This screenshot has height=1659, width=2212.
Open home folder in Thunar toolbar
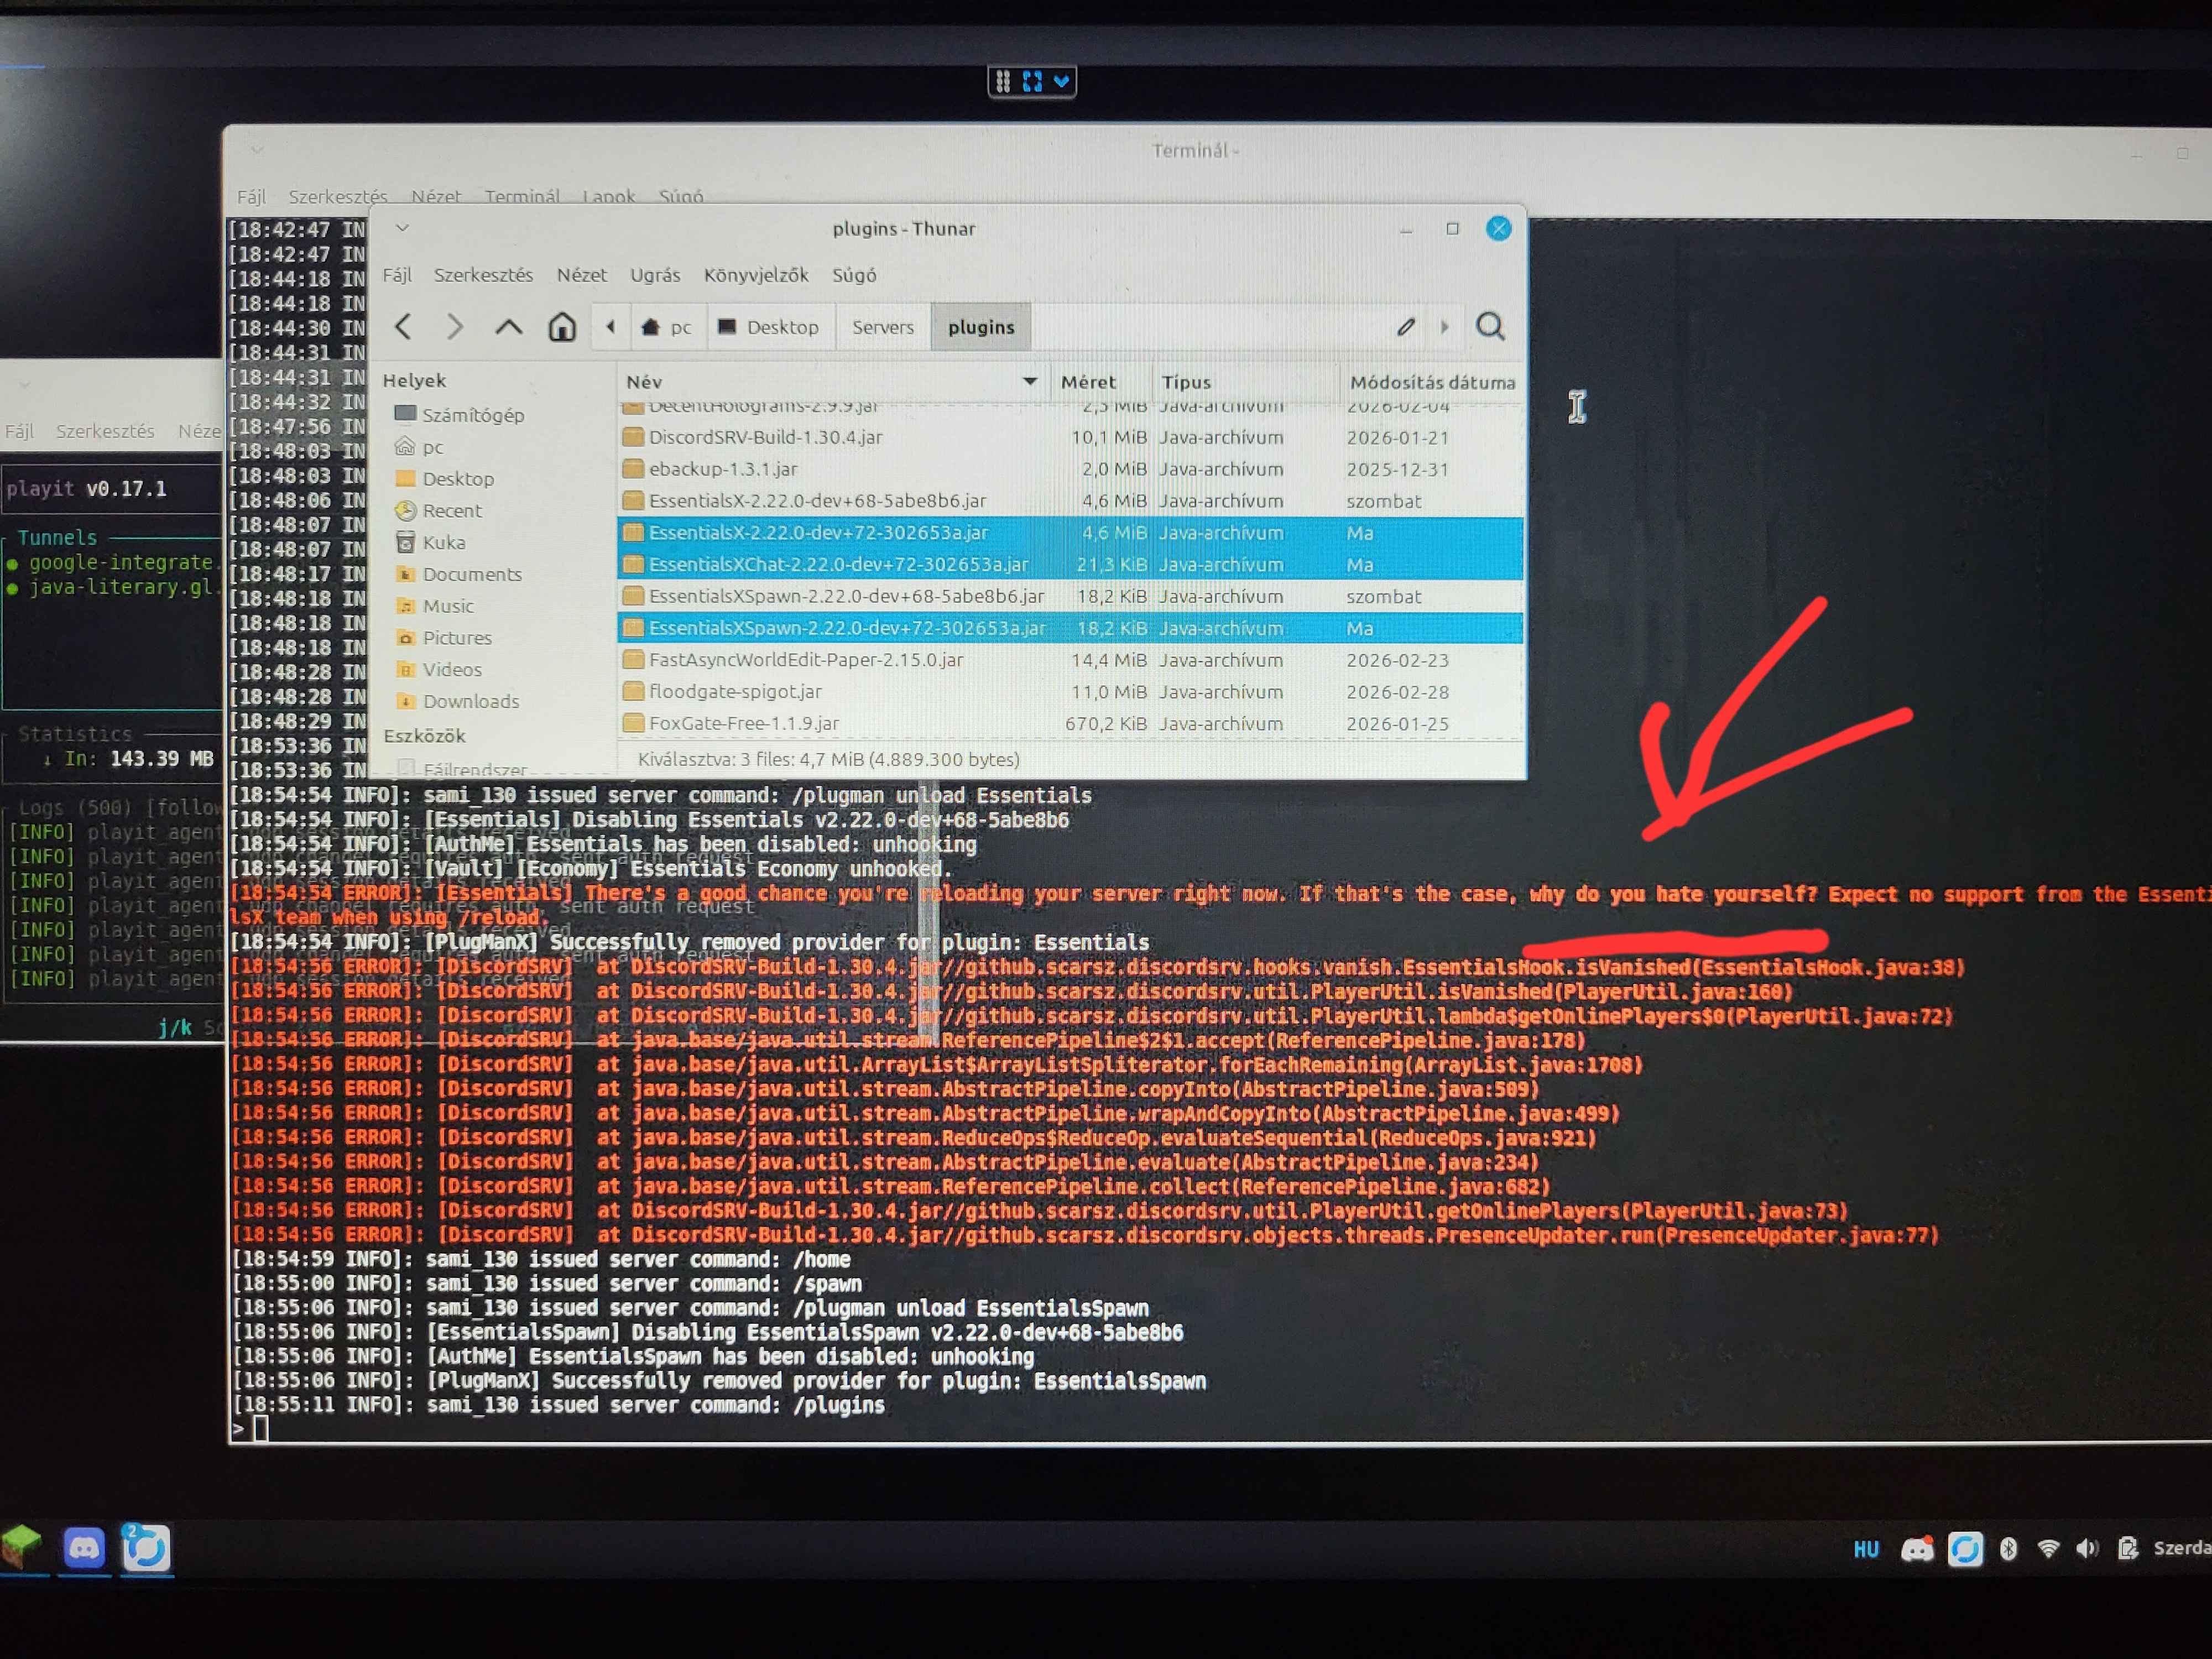(x=562, y=326)
